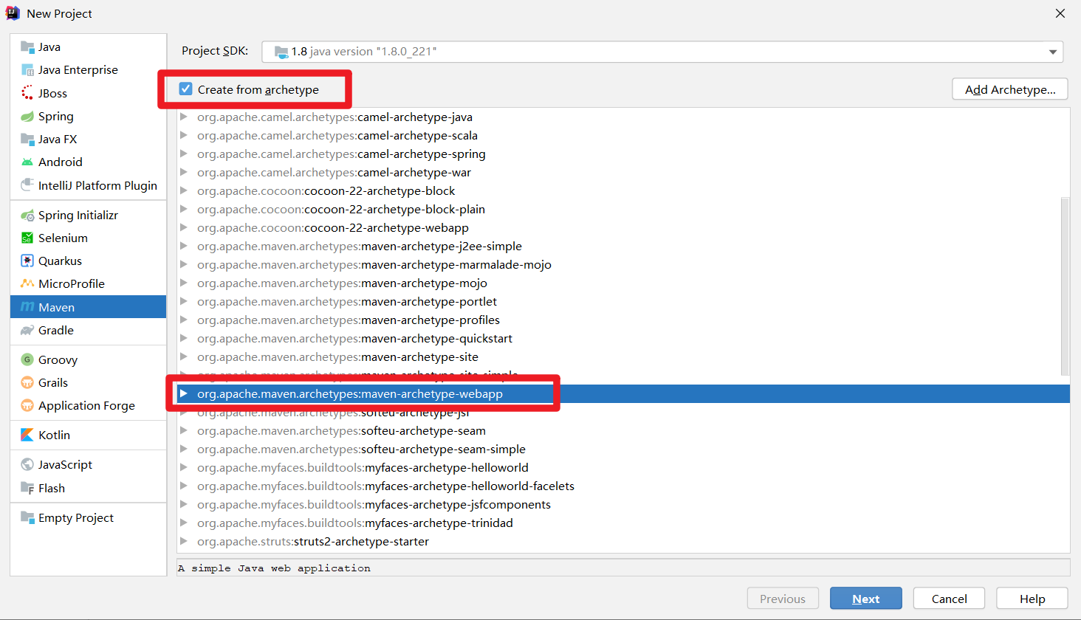Click the Java Enterprise icon
Image resolution: width=1081 pixels, height=620 pixels.
point(27,70)
